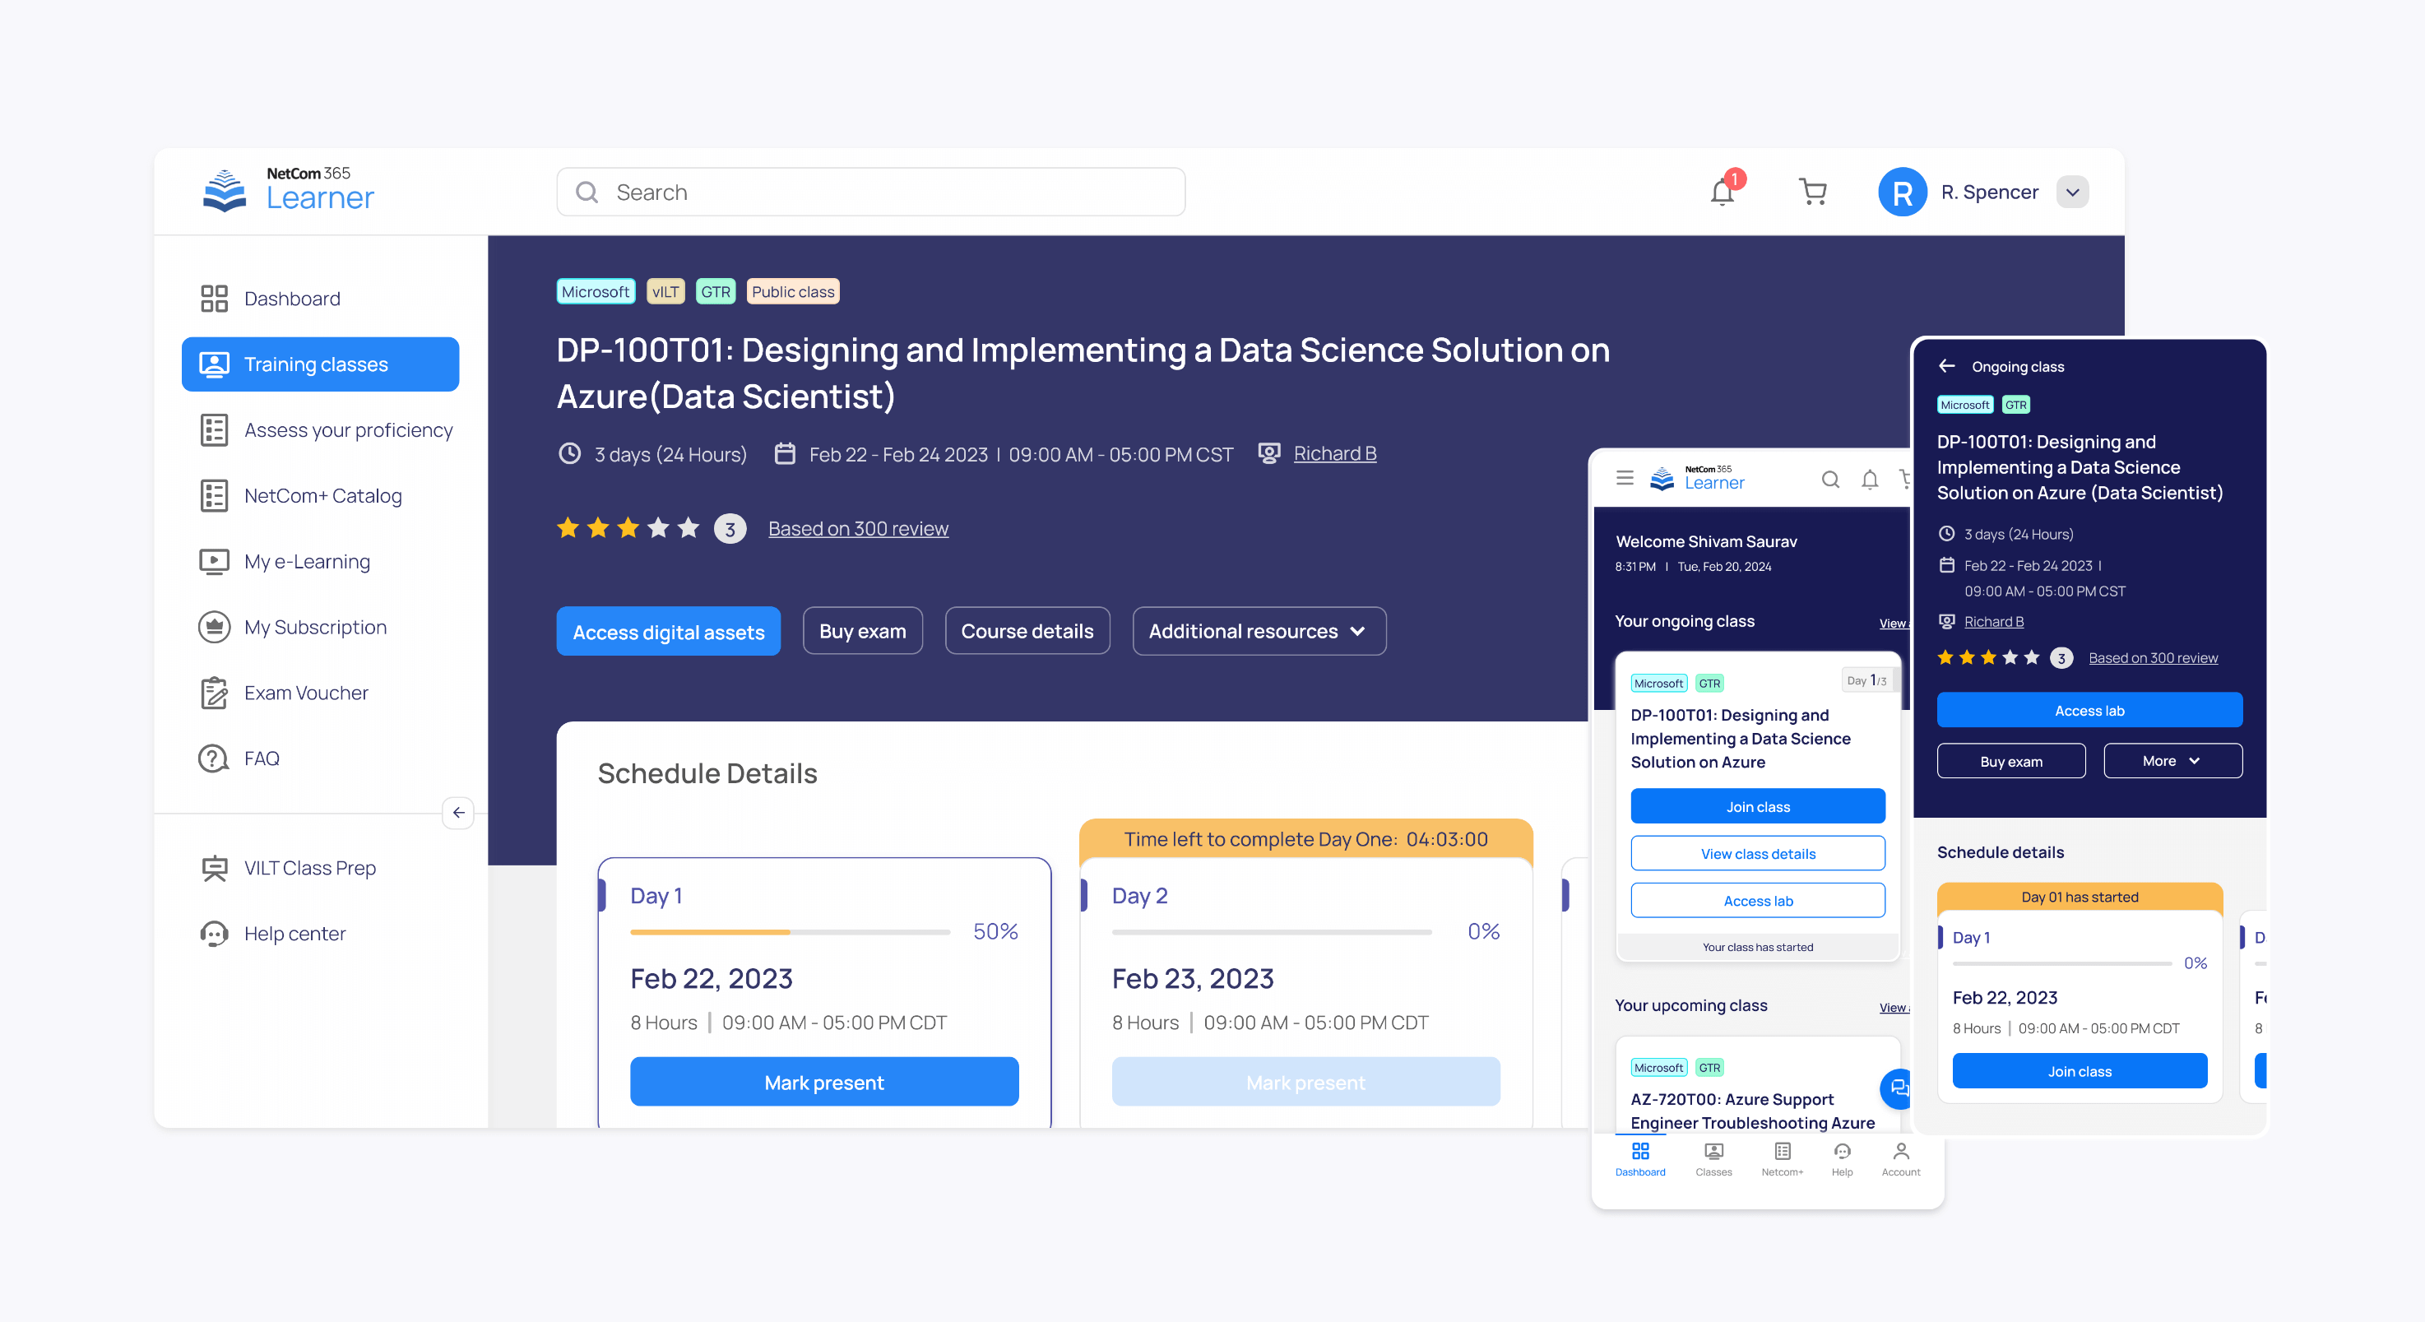The height and width of the screenshot is (1322, 2425).
Task: Click the Day 1 progress bar at 50%
Action: (x=790, y=931)
